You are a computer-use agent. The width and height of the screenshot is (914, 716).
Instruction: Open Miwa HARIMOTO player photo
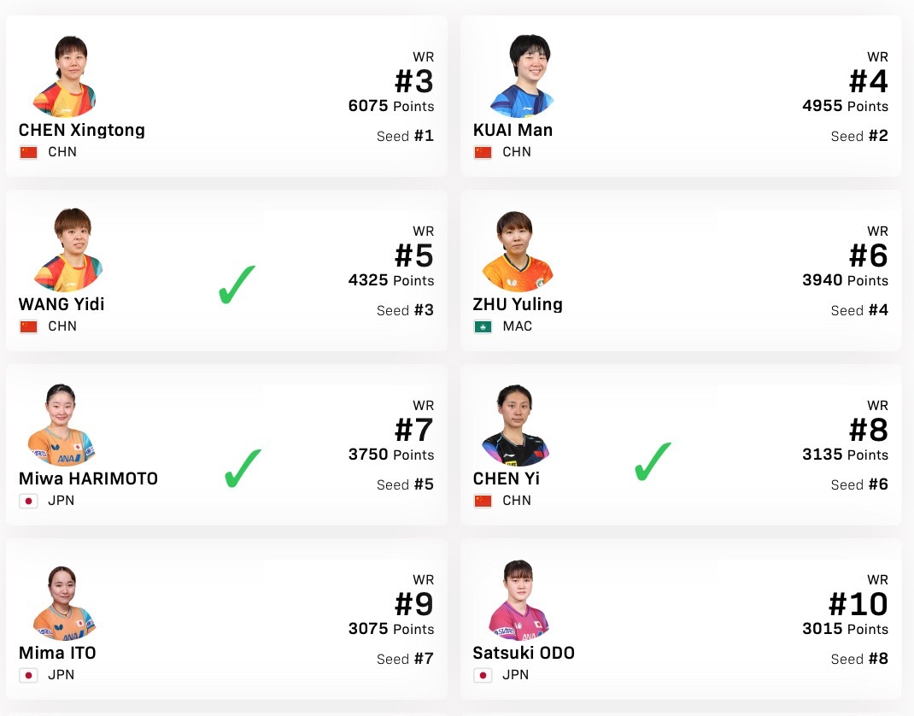point(62,425)
